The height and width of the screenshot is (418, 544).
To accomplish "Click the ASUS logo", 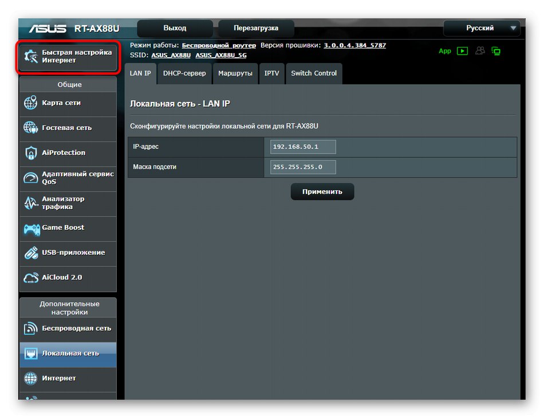I will pos(48,29).
